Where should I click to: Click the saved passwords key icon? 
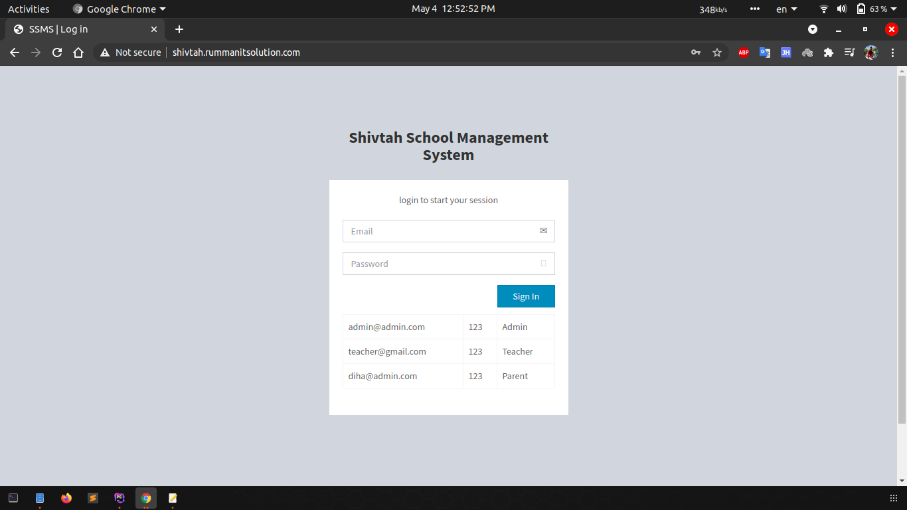(x=695, y=52)
